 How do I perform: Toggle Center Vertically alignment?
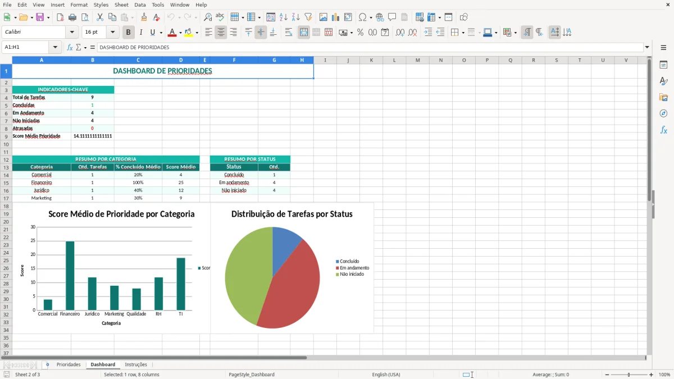[x=261, y=33]
